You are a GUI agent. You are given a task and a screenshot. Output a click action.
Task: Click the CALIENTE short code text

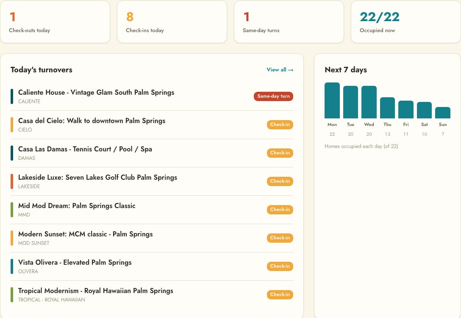29,101
